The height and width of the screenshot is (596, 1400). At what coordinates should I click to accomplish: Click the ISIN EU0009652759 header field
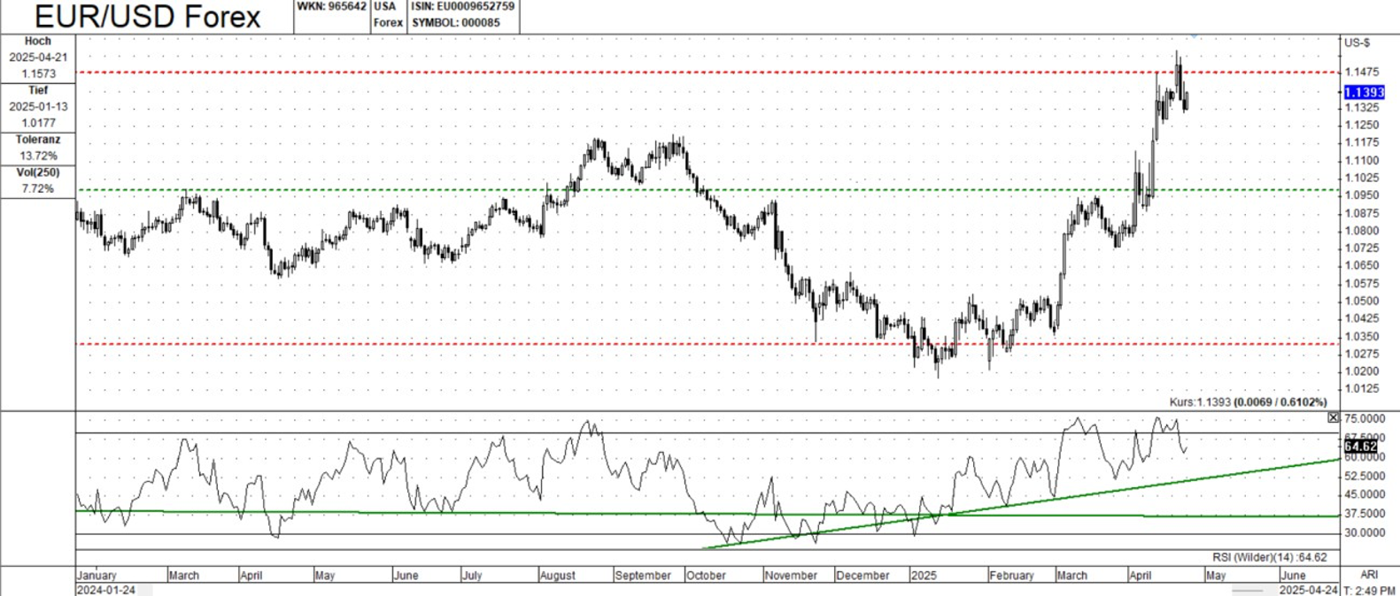pyautogui.click(x=462, y=7)
